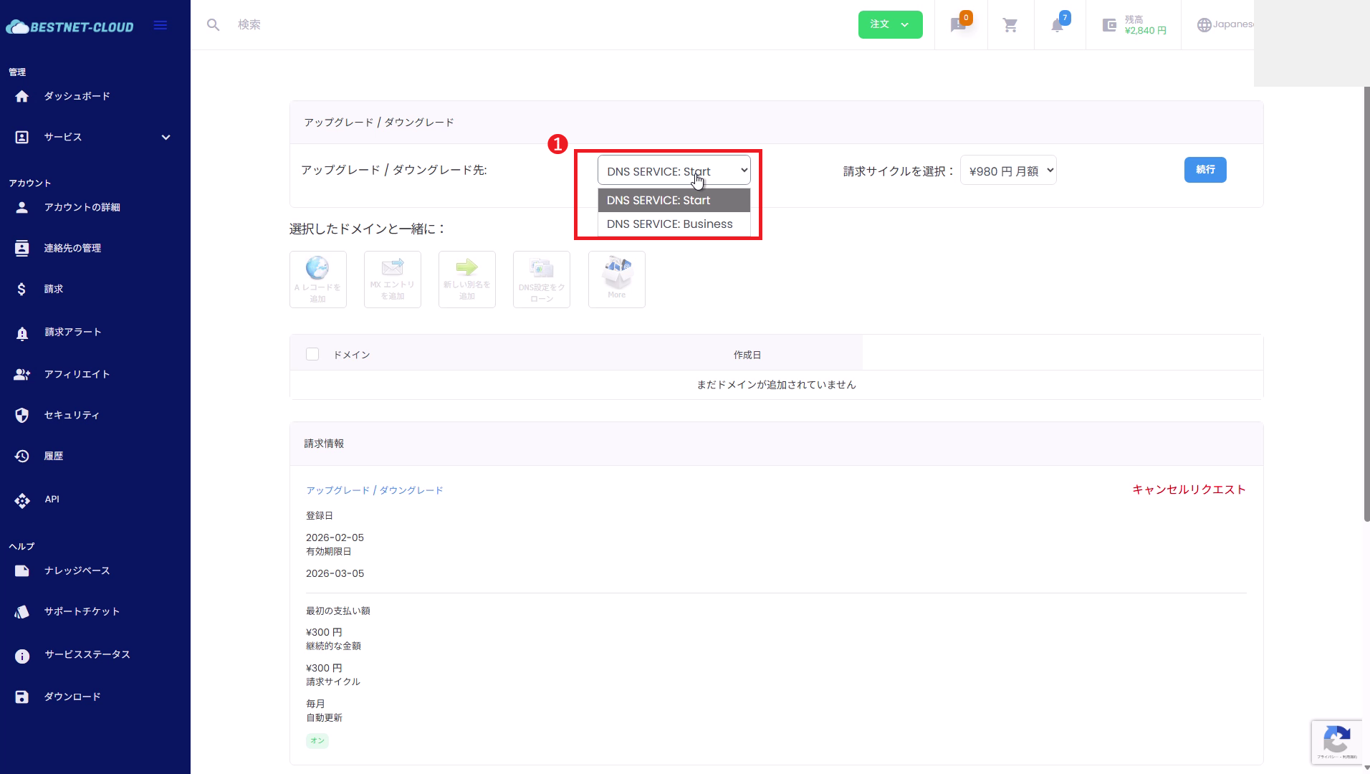Click the blue 続行 button

click(x=1204, y=170)
